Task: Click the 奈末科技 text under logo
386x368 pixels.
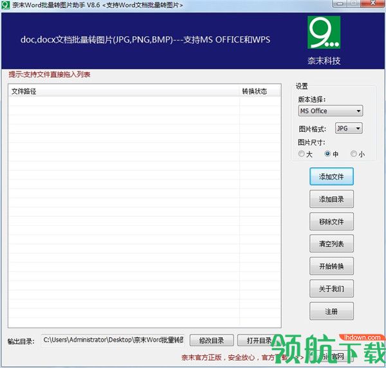Action: (x=324, y=60)
